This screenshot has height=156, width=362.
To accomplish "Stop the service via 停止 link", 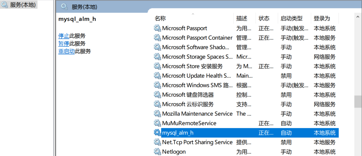I will (64, 36).
